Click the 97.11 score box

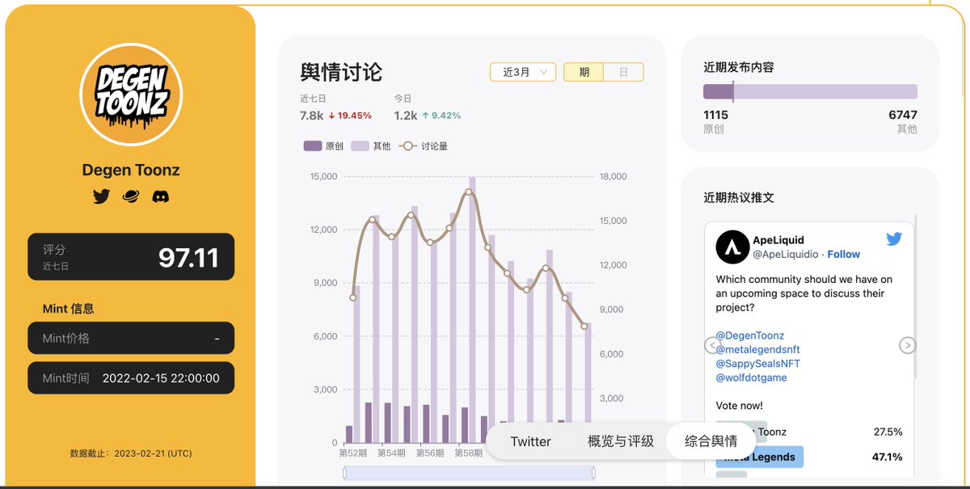point(131,257)
